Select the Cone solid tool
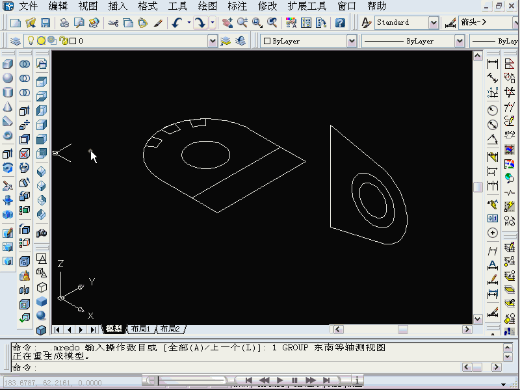 [x=8, y=107]
